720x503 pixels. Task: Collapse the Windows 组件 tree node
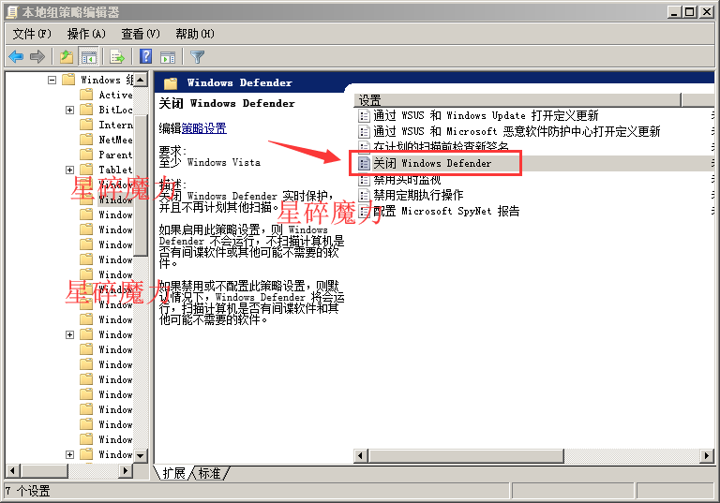point(52,80)
